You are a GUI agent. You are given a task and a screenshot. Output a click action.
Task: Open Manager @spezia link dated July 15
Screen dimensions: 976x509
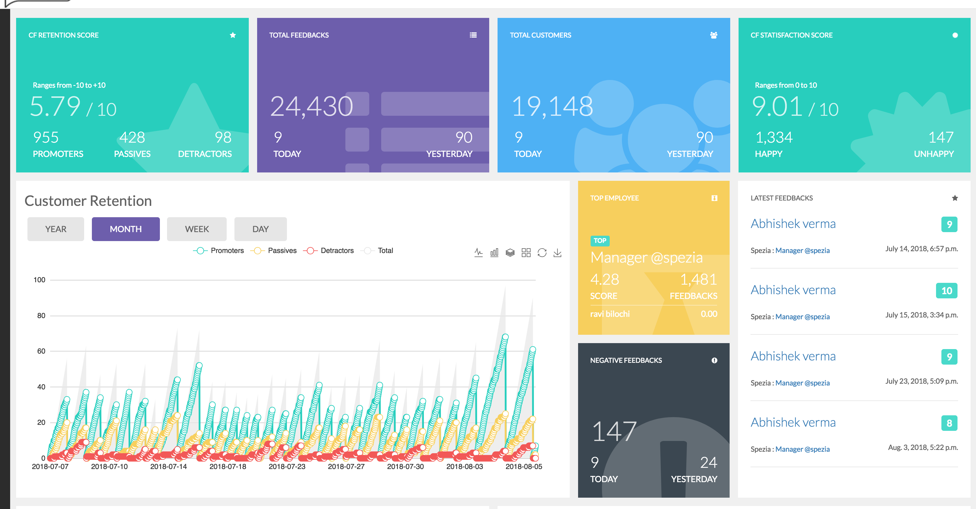tap(802, 317)
